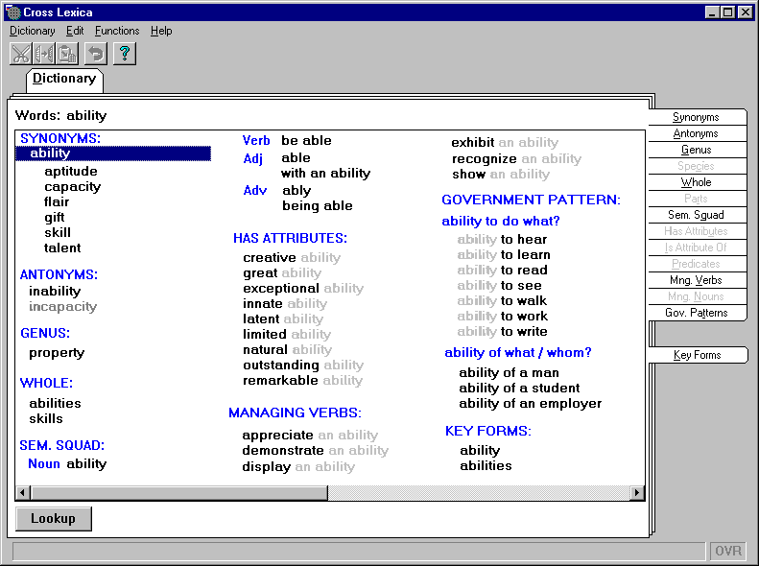The image size is (759, 566).
Task: Click the Cut scissors toolbar icon
Action: point(21,54)
